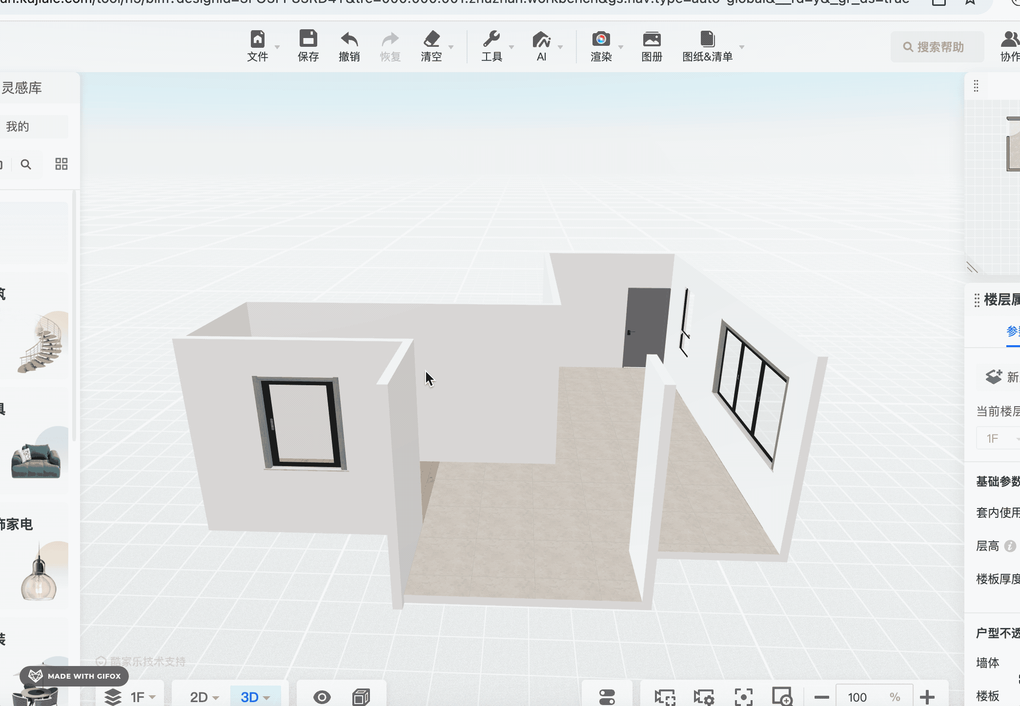Click the minimap resize corner handle
1020x706 pixels.
[x=972, y=267]
